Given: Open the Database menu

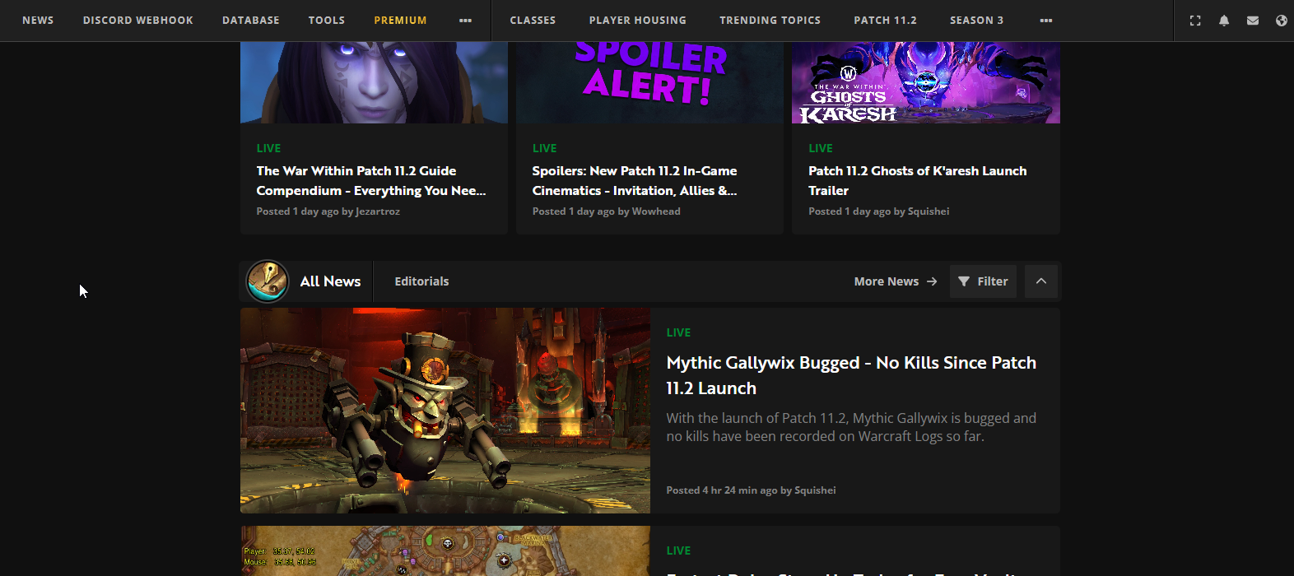Looking at the screenshot, I should tap(251, 21).
